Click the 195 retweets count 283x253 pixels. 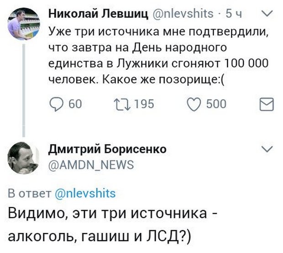pos(145,104)
